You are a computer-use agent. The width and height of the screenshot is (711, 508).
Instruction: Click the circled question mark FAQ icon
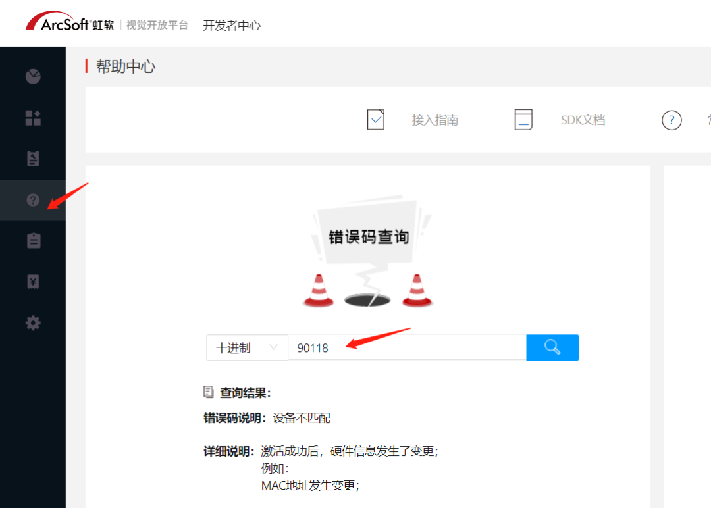(671, 120)
